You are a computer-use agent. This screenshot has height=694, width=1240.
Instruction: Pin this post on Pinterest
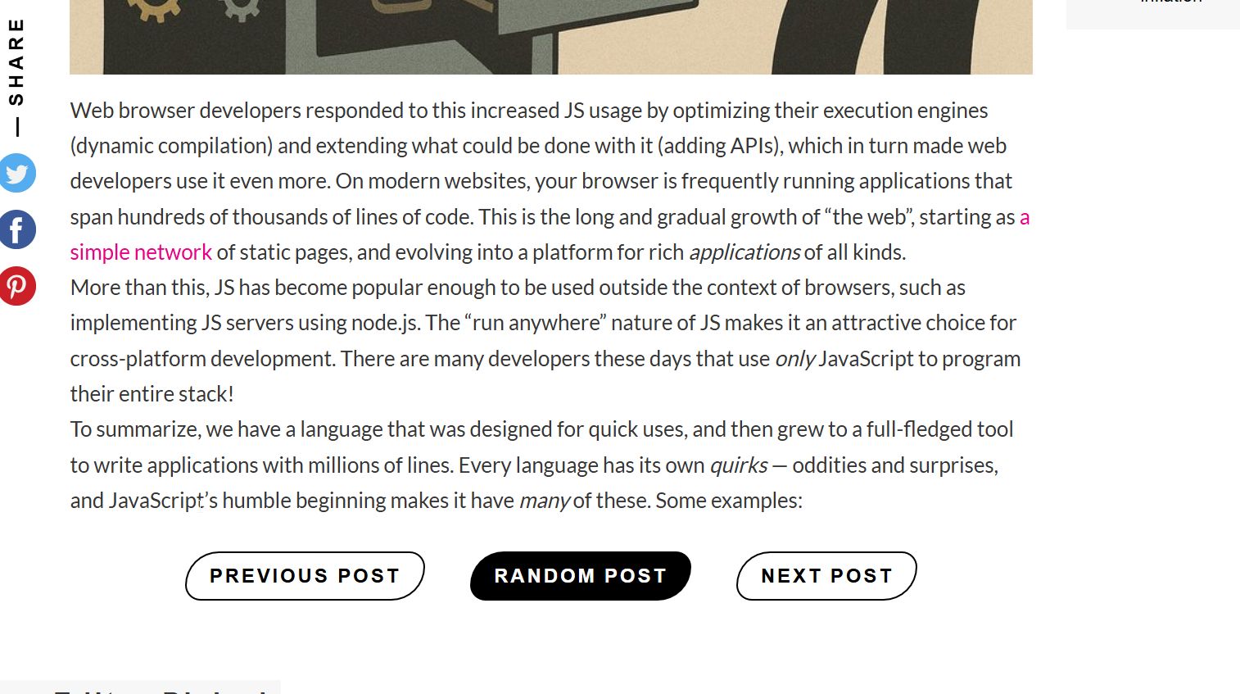(x=16, y=286)
